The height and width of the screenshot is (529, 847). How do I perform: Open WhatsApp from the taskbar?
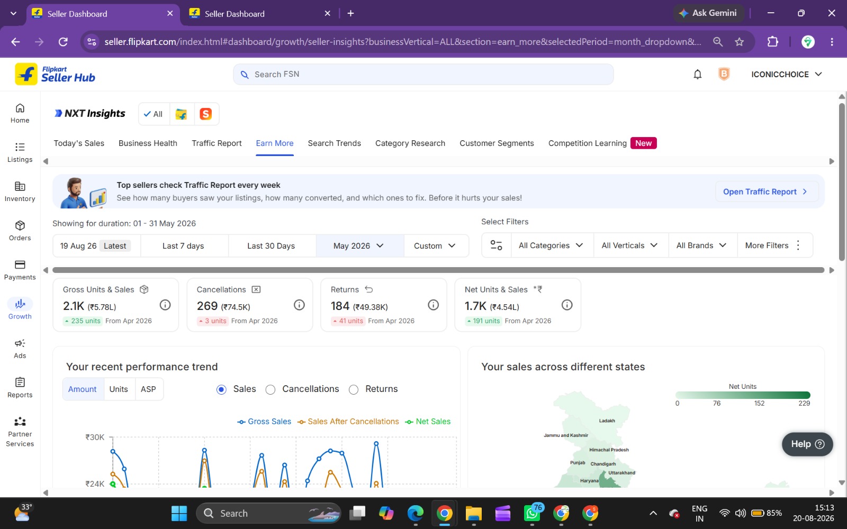click(x=532, y=513)
